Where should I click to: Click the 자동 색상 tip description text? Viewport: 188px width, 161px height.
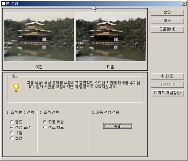coord(83,85)
